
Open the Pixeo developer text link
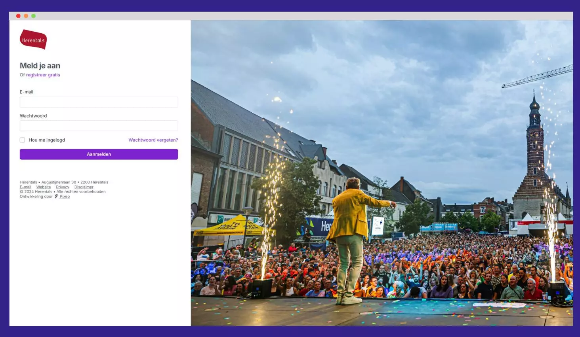(x=65, y=197)
